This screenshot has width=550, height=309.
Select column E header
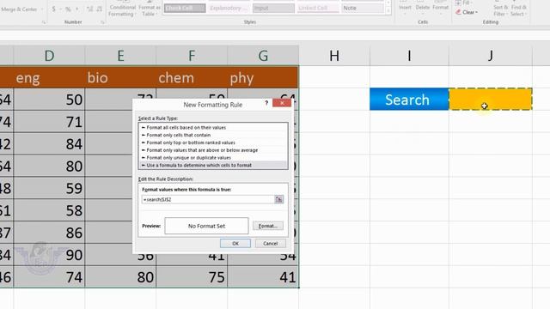pos(120,55)
